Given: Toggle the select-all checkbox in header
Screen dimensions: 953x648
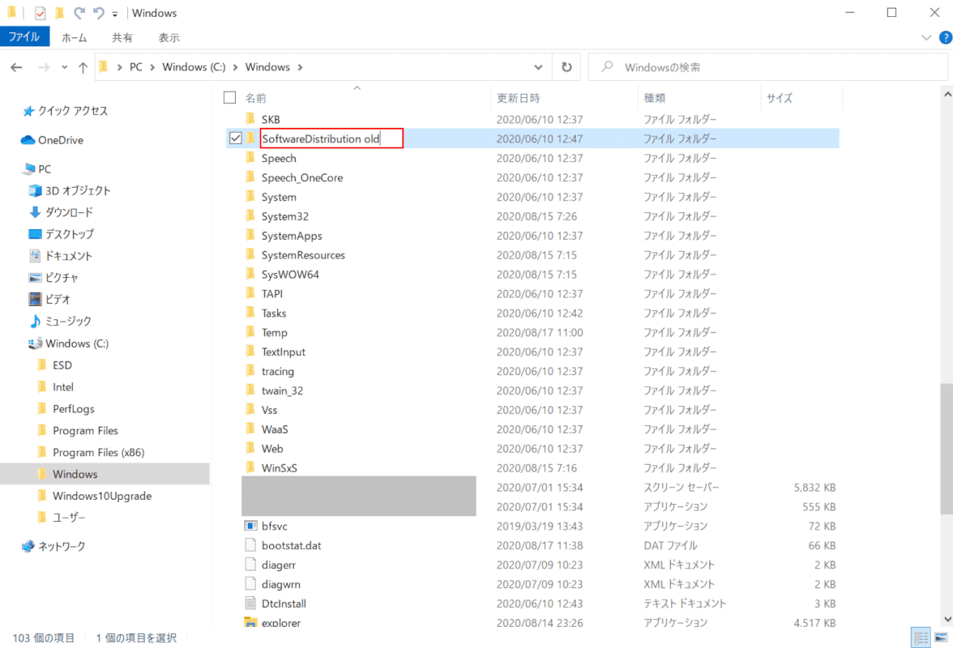Looking at the screenshot, I should pyautogui.click(x=230, y=98).
